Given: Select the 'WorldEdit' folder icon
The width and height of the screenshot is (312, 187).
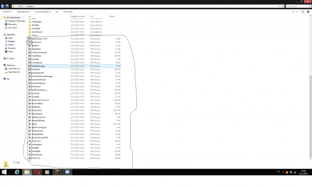Looking at the screenshot, I should [x=29, y=29].
